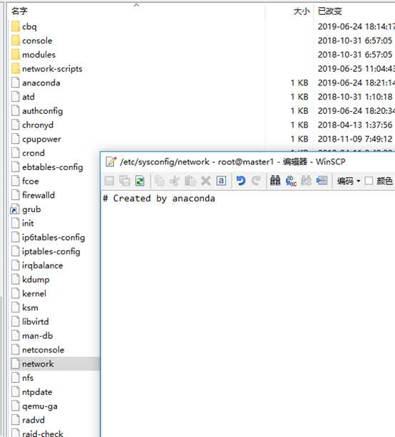
Task: Select the kernel file name
Action: coord(34,293)
